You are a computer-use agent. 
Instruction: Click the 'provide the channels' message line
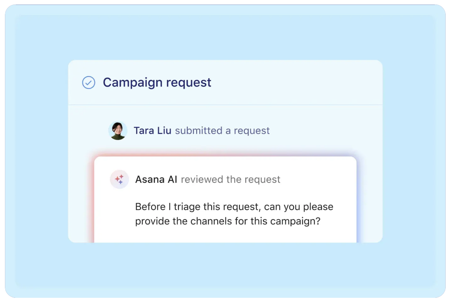coord(228,221)
